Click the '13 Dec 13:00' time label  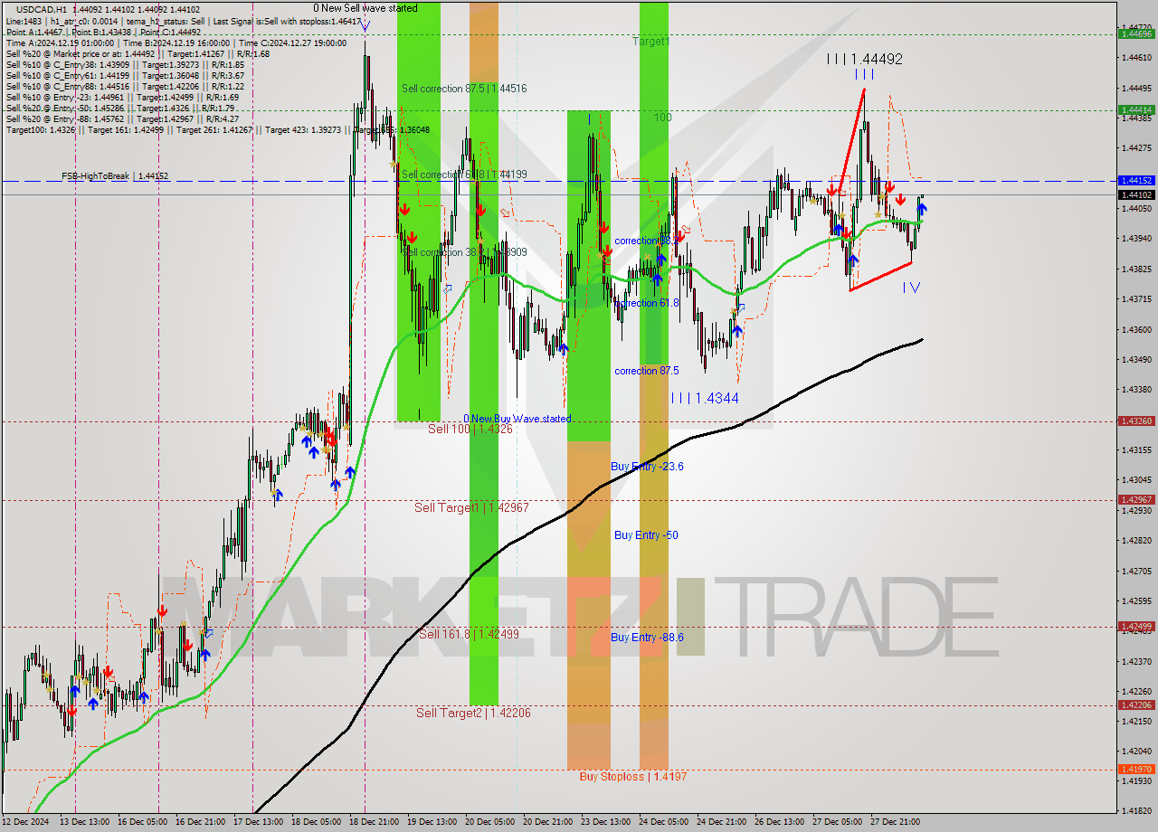(x=83, y=821)
